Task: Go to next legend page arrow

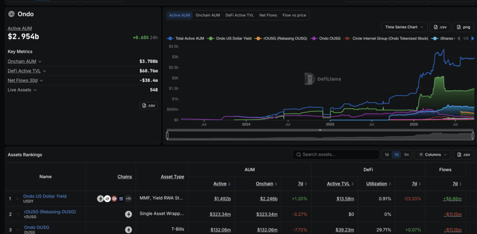Action: 472,39
